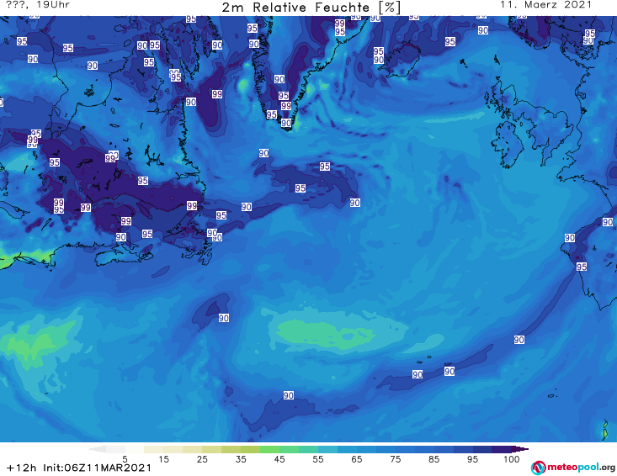Click the meteopool.org logo
The image size is (617, 476).
573,468
